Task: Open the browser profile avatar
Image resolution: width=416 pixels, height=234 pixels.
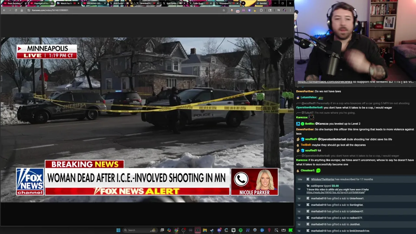Action: pos(284,10)
